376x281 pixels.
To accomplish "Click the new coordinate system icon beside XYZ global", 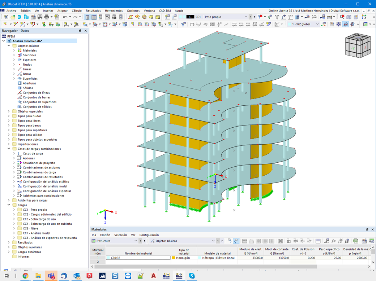I will pyautogui.click(x=324, y=24).
